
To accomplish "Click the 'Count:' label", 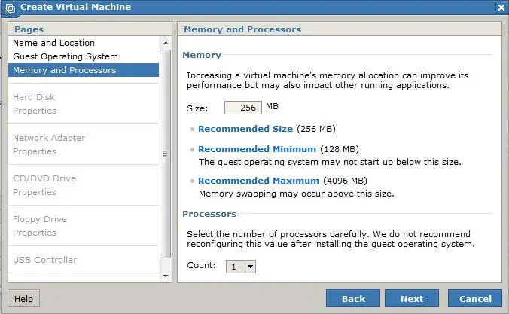I will click(201, 265).
